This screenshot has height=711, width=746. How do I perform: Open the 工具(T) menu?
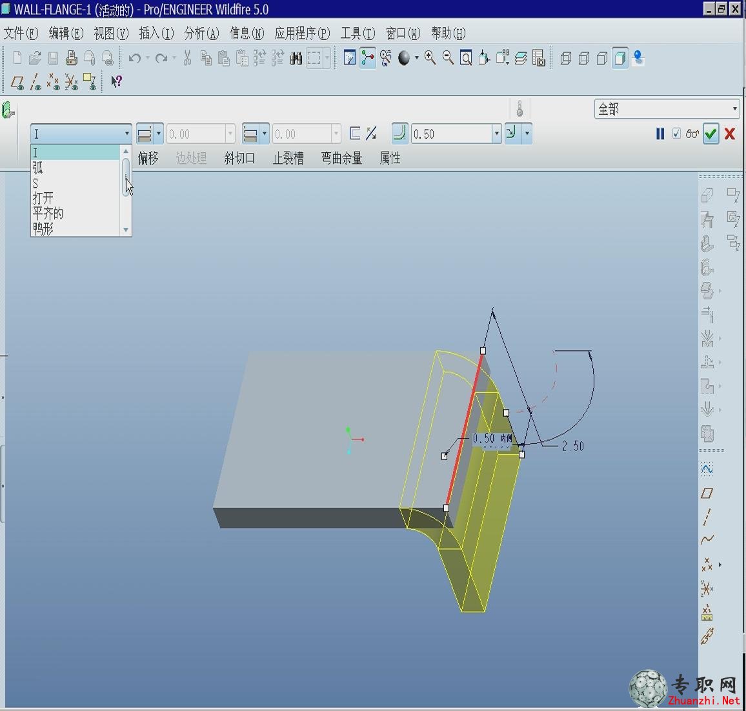(358, 34)
